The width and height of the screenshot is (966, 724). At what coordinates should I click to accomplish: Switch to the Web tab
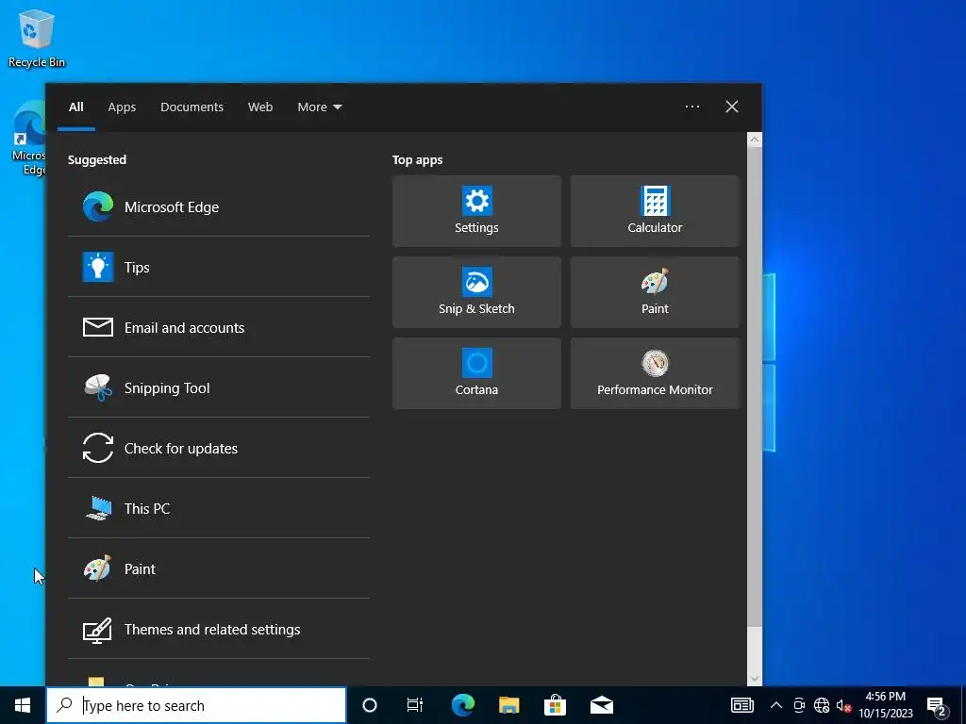click(x=260, y=107)
